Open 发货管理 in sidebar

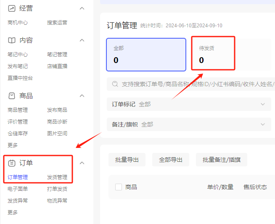(x=57, y=177)
